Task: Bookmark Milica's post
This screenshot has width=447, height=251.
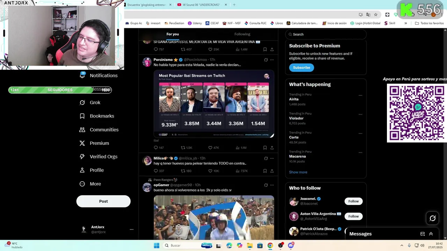Action: [265, 171]
